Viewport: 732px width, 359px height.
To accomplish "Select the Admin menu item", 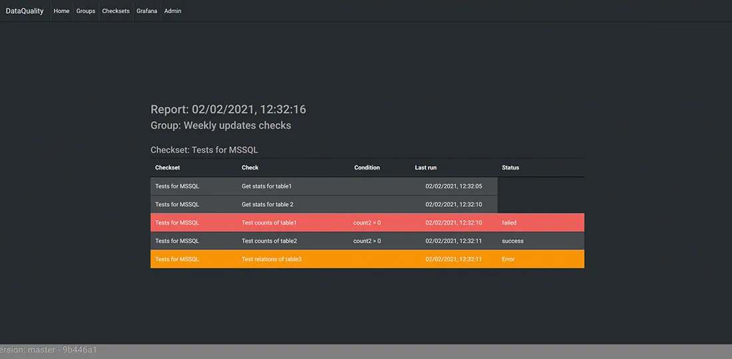I will [x=172, y=11].
